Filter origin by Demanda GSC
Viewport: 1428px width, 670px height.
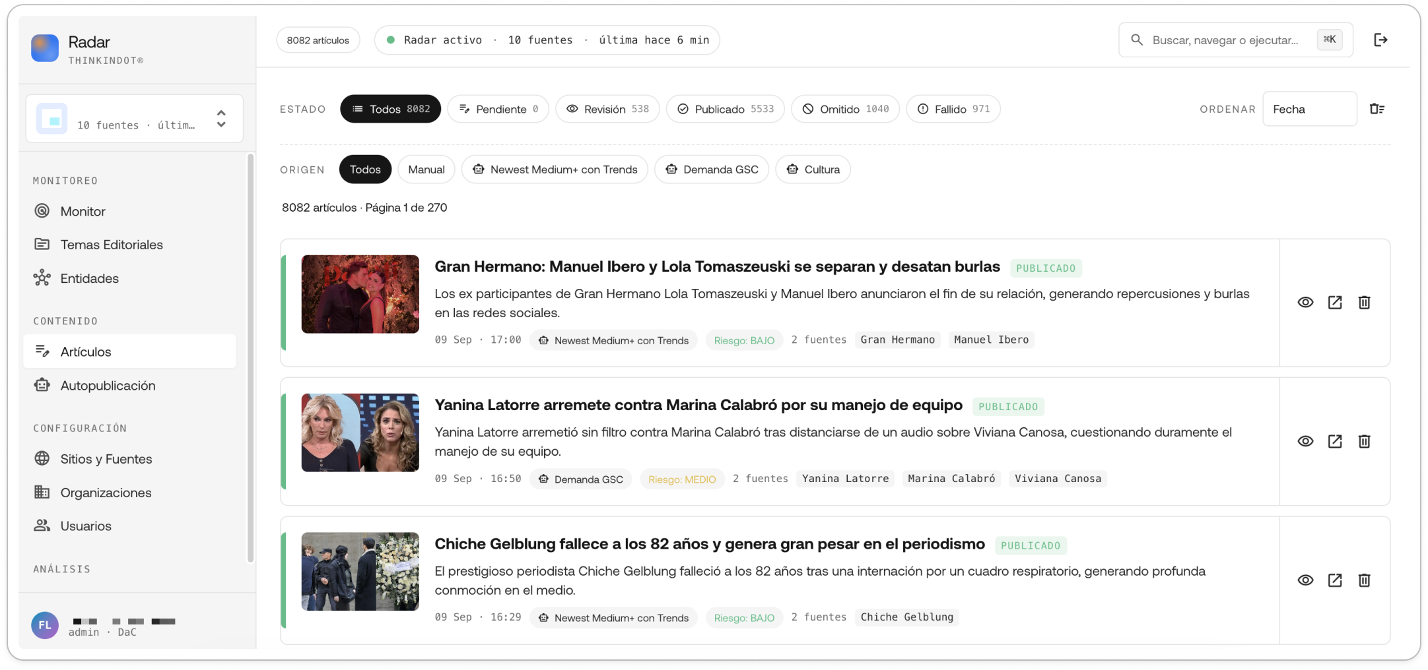point(712,169)
